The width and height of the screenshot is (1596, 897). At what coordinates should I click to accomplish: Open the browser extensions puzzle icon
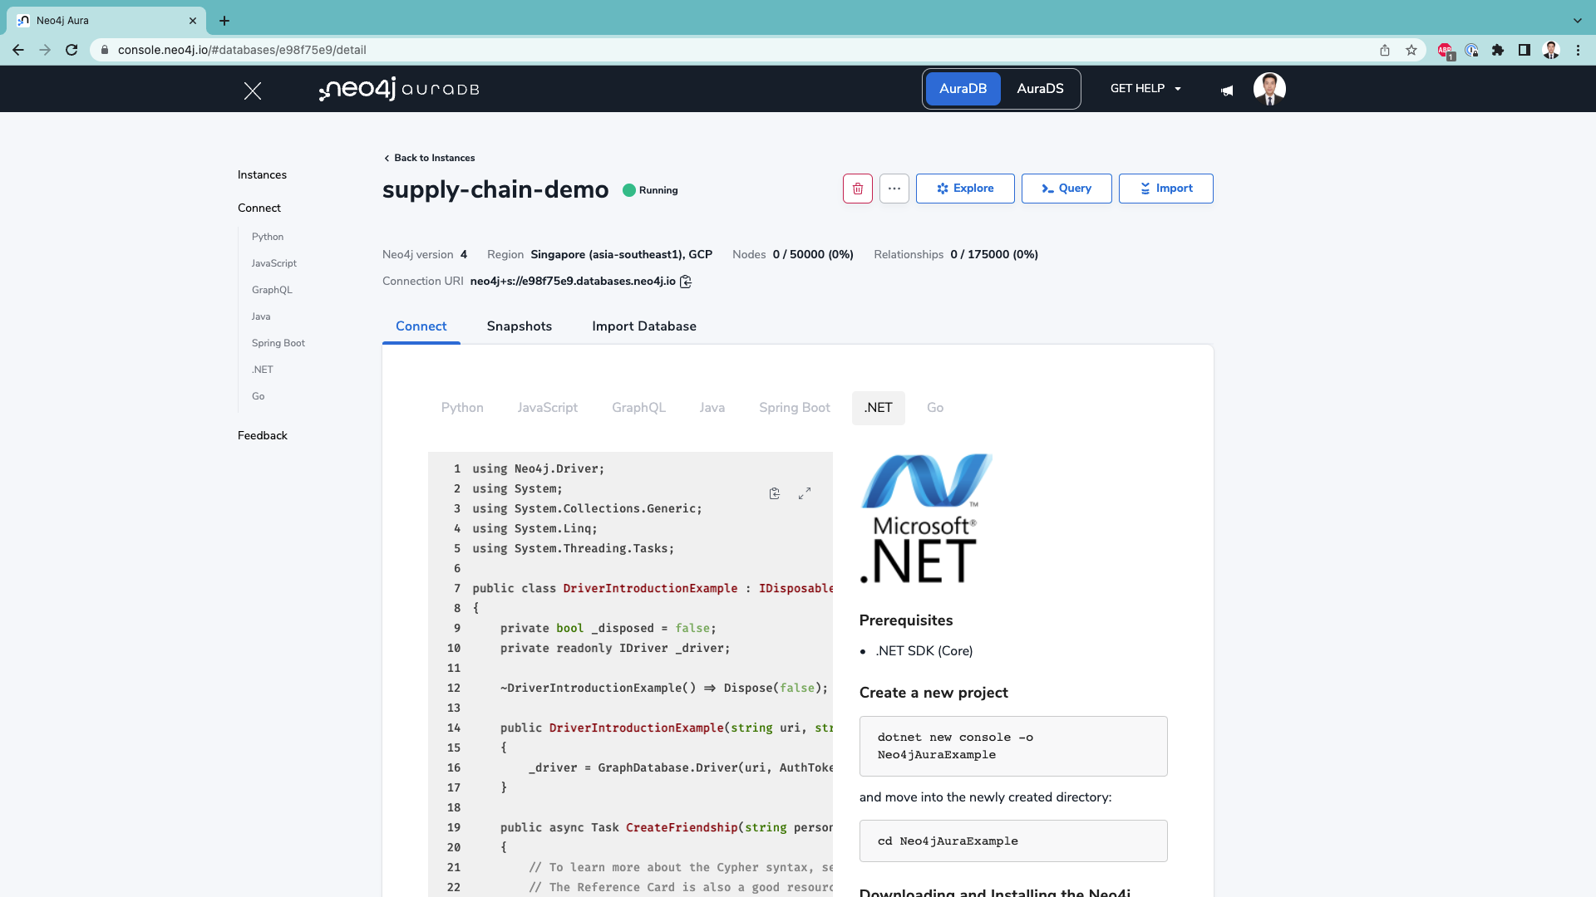[1498, 50]
